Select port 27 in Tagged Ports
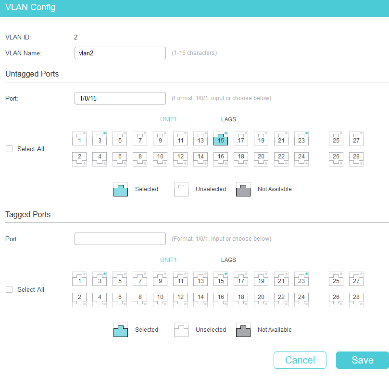 [356, 279]
